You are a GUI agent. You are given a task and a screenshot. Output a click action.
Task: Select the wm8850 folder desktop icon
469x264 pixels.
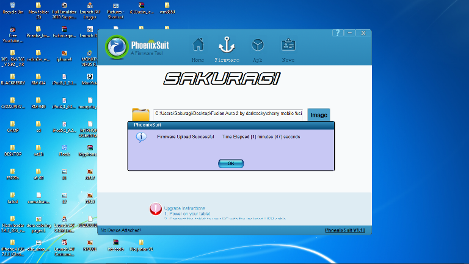pos(167,9)
